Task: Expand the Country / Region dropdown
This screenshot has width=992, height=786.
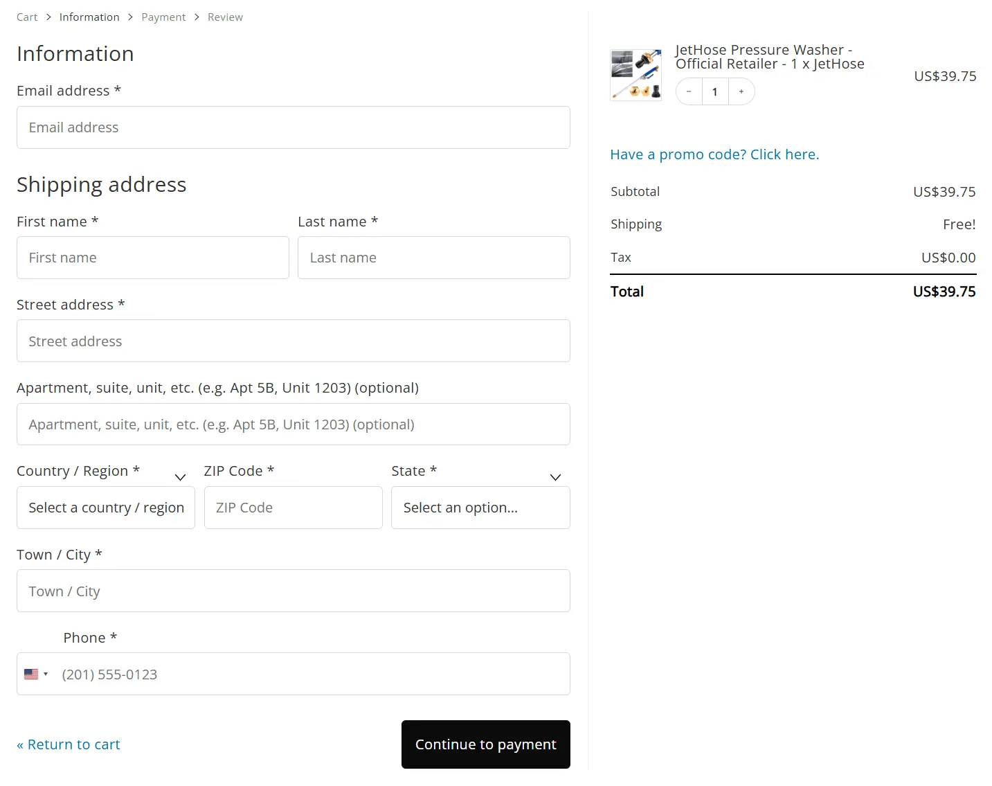Action: click(105, 508)
